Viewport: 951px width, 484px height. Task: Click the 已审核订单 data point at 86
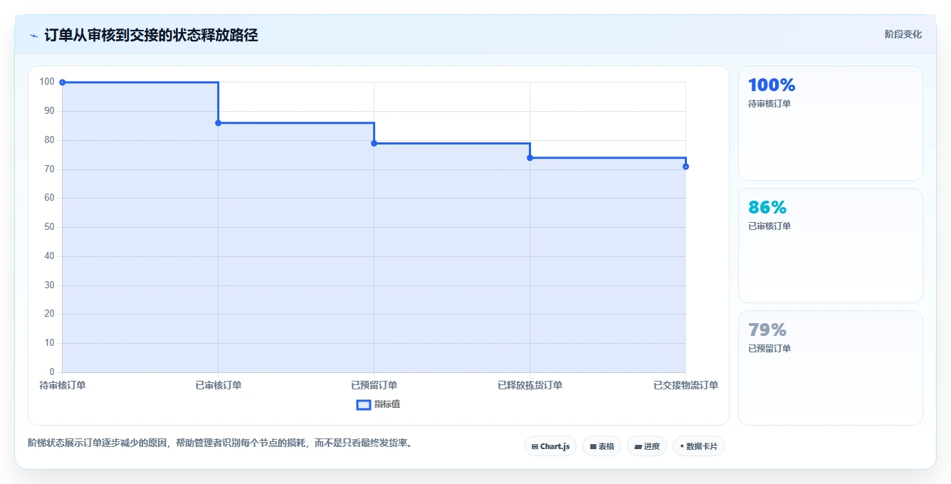click(218, 123)
